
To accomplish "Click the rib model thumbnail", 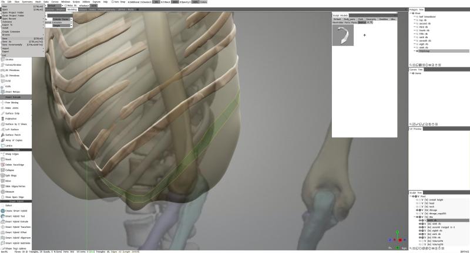I will pyautogui.click(x=343, y=35).
